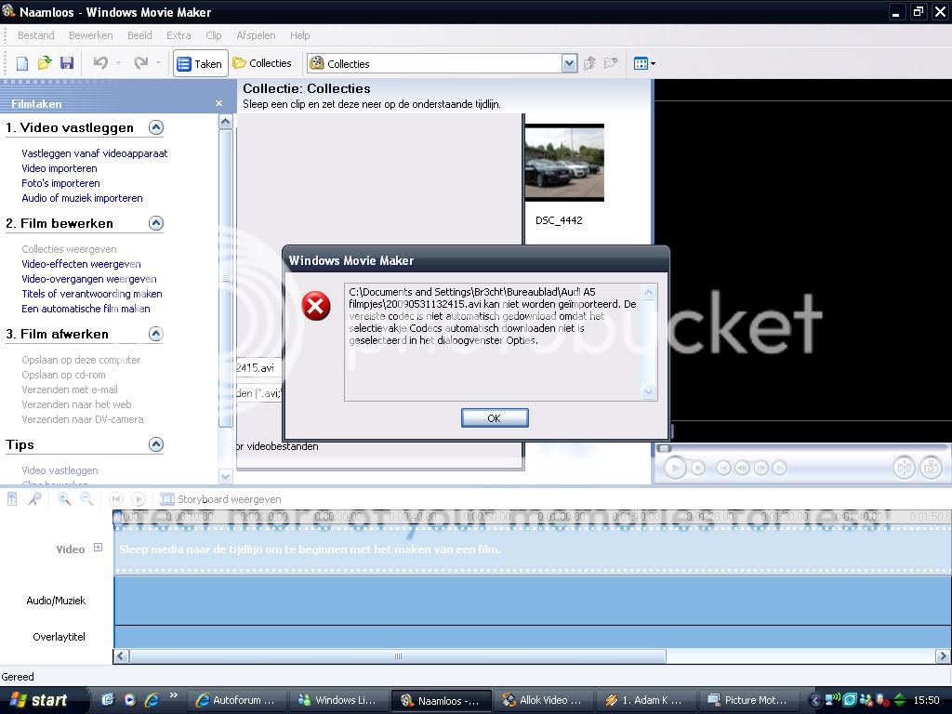Image resolution: width=952 pixels, height=714 pixels.
Task: Switch to Autoforum taskbar window
Action: point(235,700)
